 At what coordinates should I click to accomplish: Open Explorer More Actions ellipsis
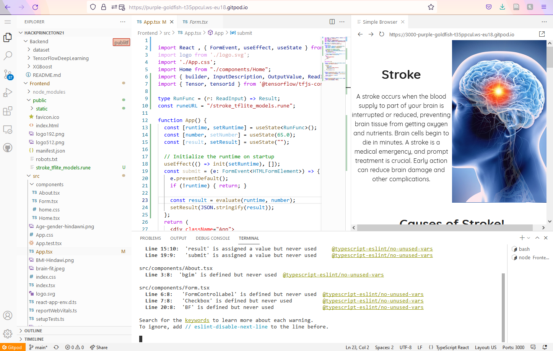click(x=123, y=22)
